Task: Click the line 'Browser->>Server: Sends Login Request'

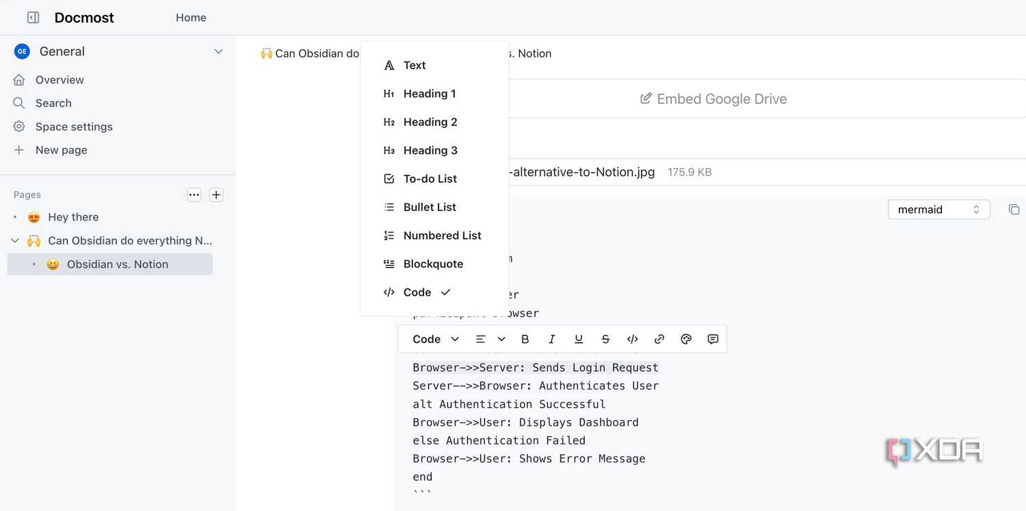Action: (536, 368)
